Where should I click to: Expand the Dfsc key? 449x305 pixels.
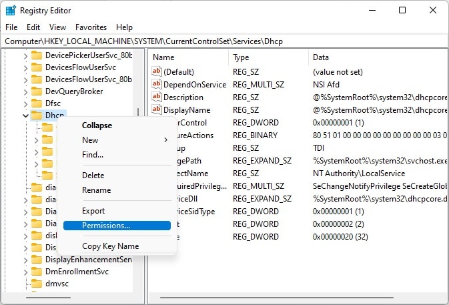coord(26,104)
